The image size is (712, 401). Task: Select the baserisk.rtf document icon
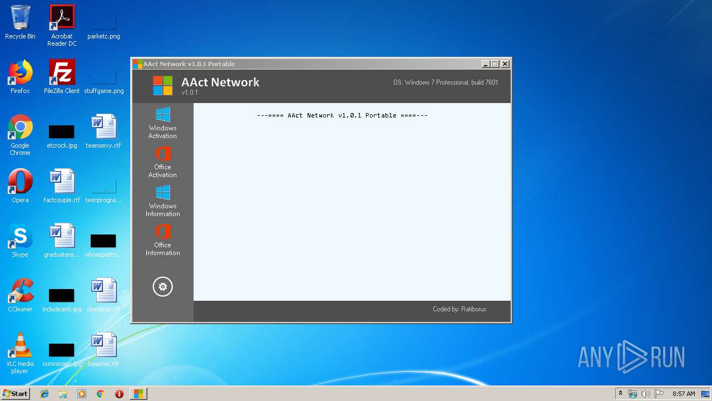(x=103, y=350)
